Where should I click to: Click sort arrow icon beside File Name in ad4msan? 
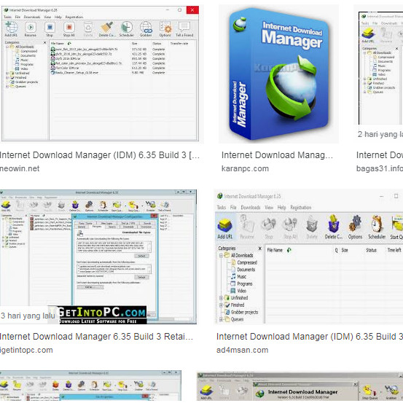click(x=289, y=250)
